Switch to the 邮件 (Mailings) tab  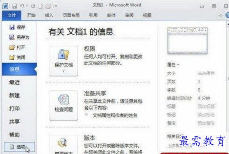[x=111, y=15]
